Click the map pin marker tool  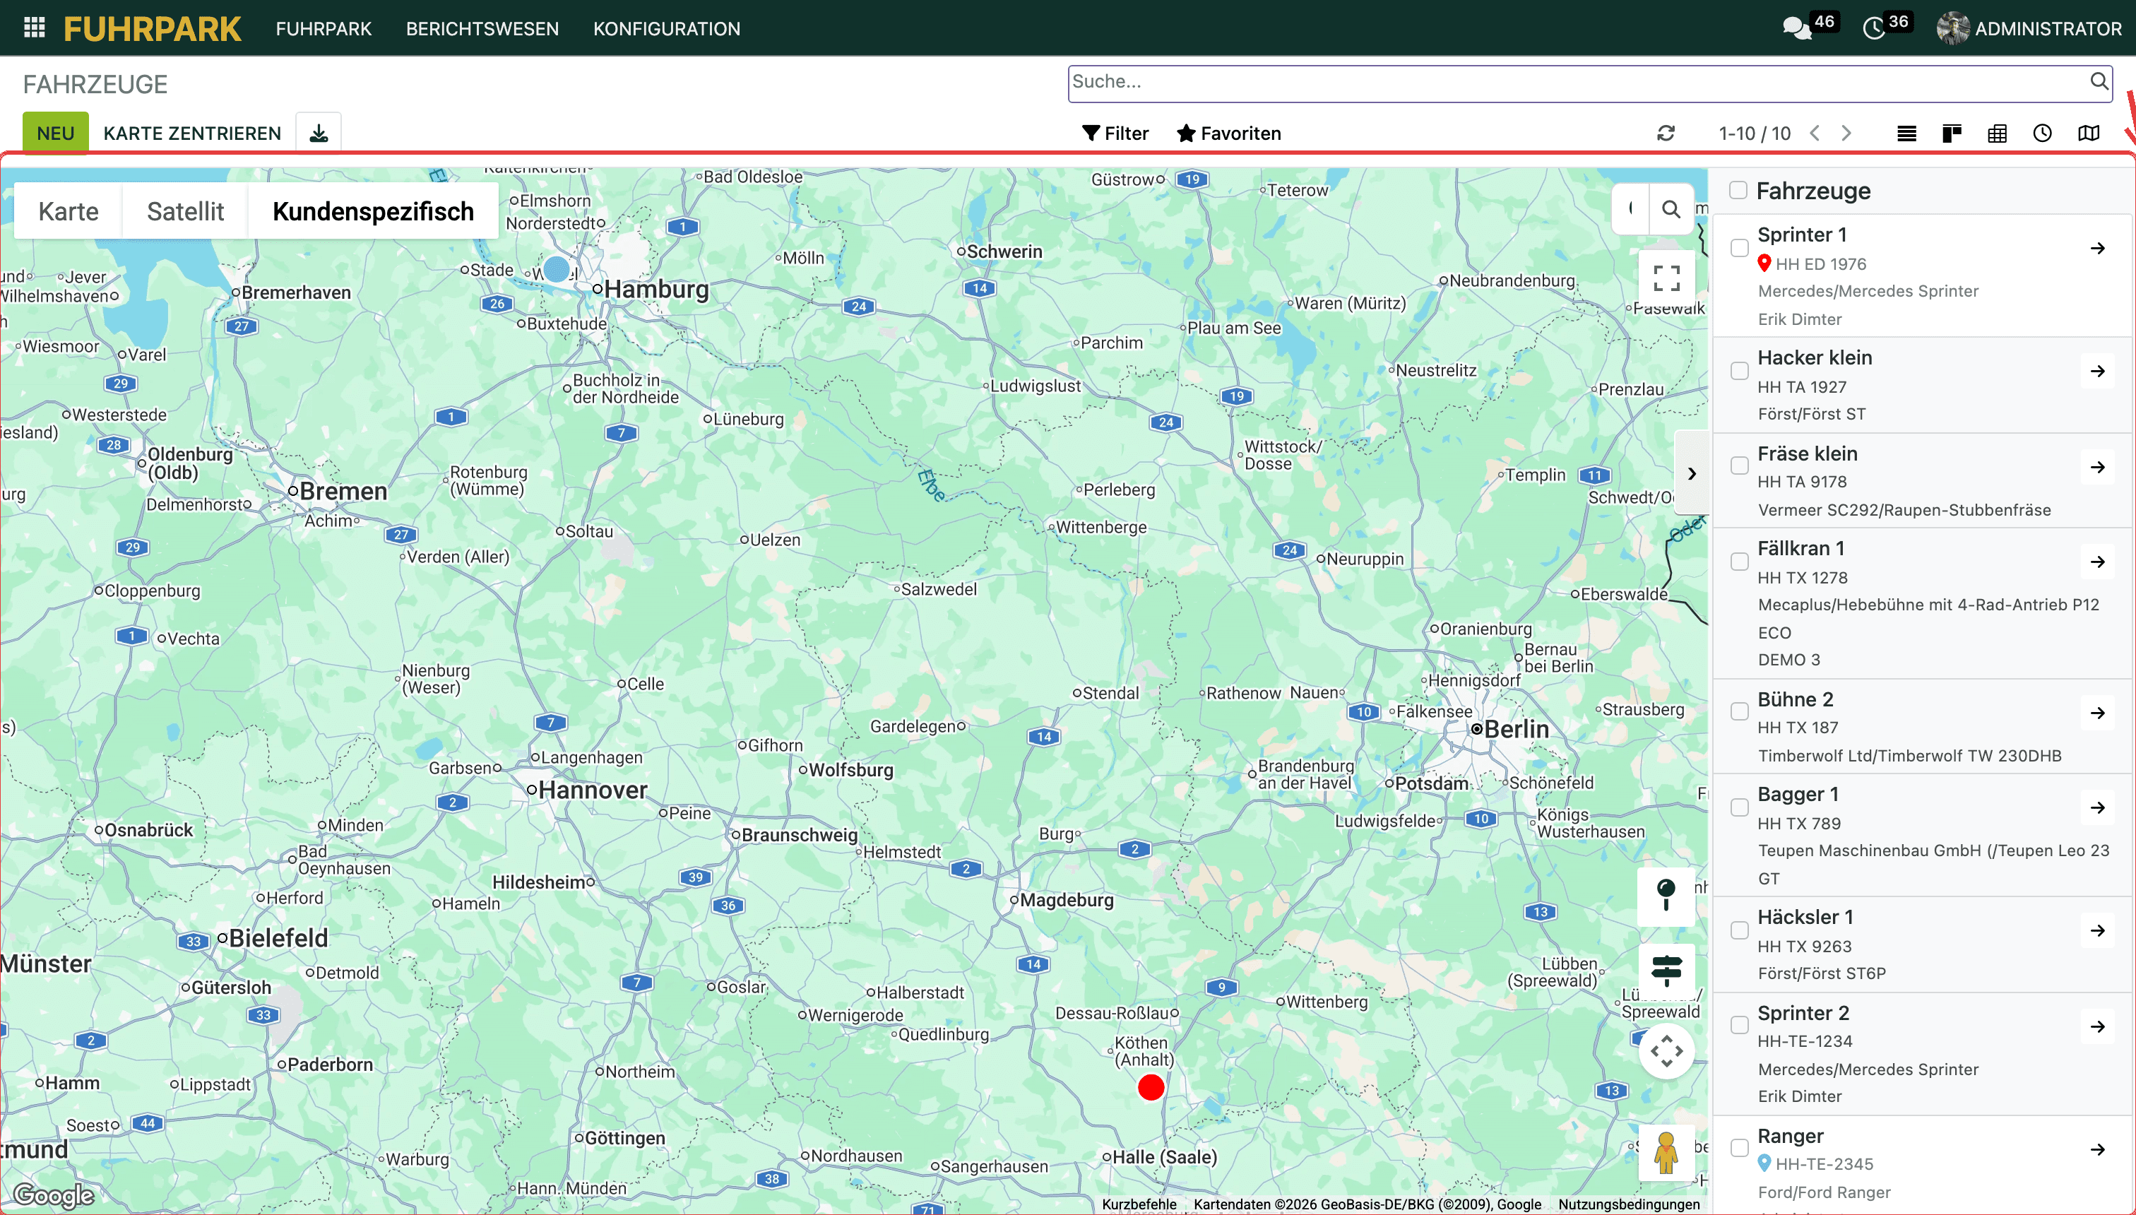[1666, 896]
